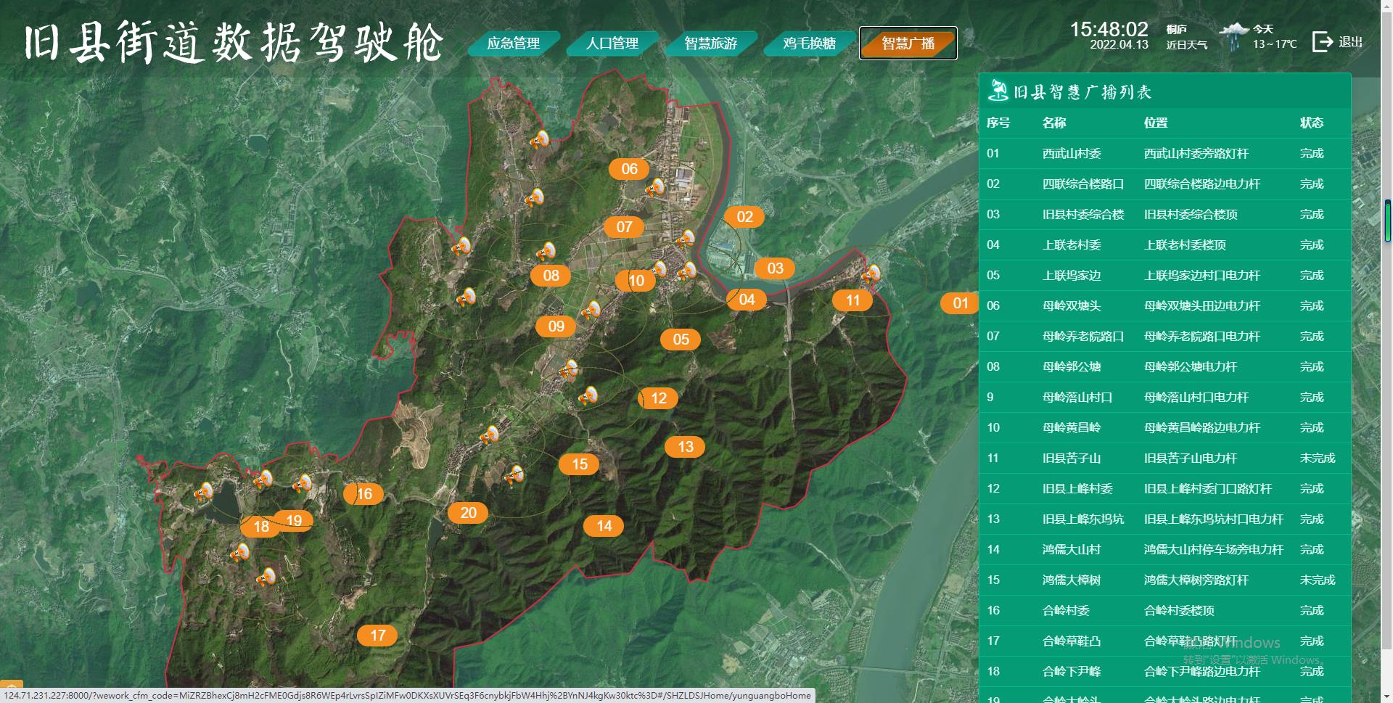This screenshot has height=703, width=1393.
Task: Select map marker 19
Action: click(293, 521)
